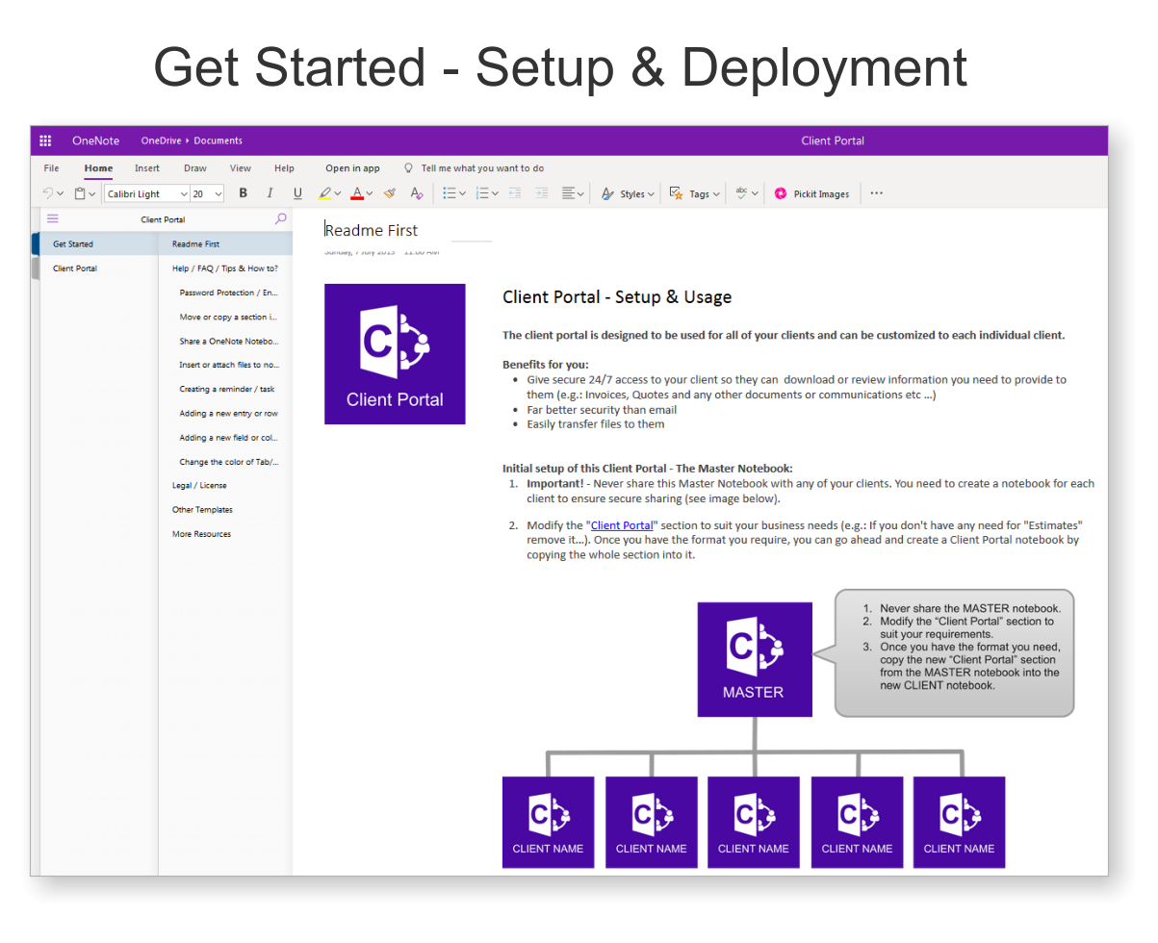Expand the Styles dropdown arrow

click(651, 194)
